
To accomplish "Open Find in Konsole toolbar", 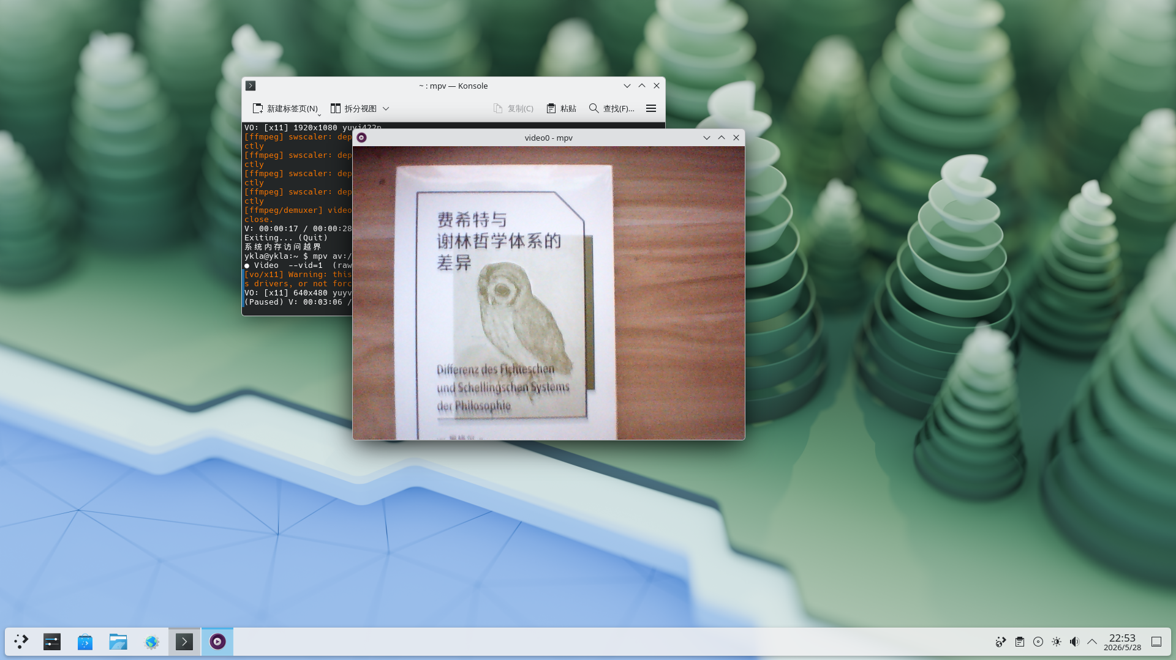I will (611, 108).
